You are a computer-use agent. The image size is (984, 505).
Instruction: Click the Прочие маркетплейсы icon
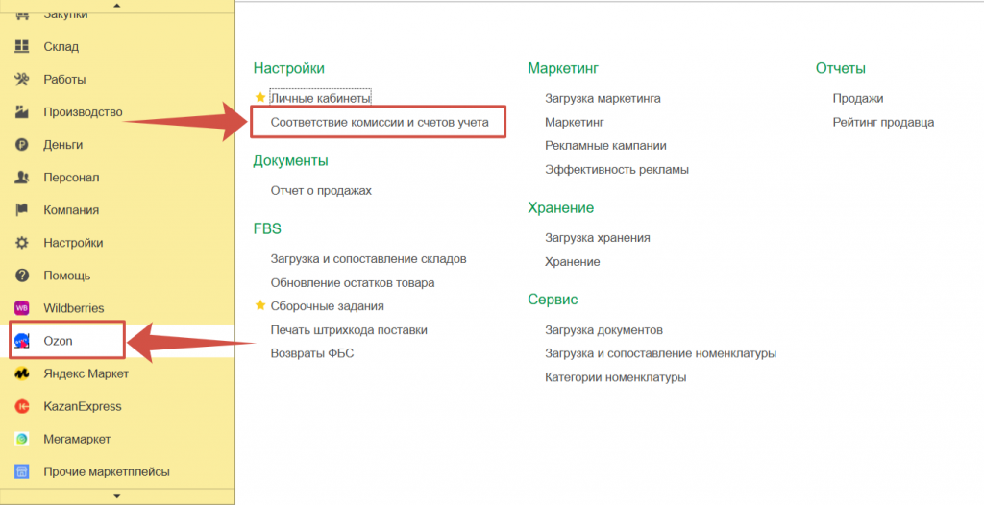(x=21, y=471)
